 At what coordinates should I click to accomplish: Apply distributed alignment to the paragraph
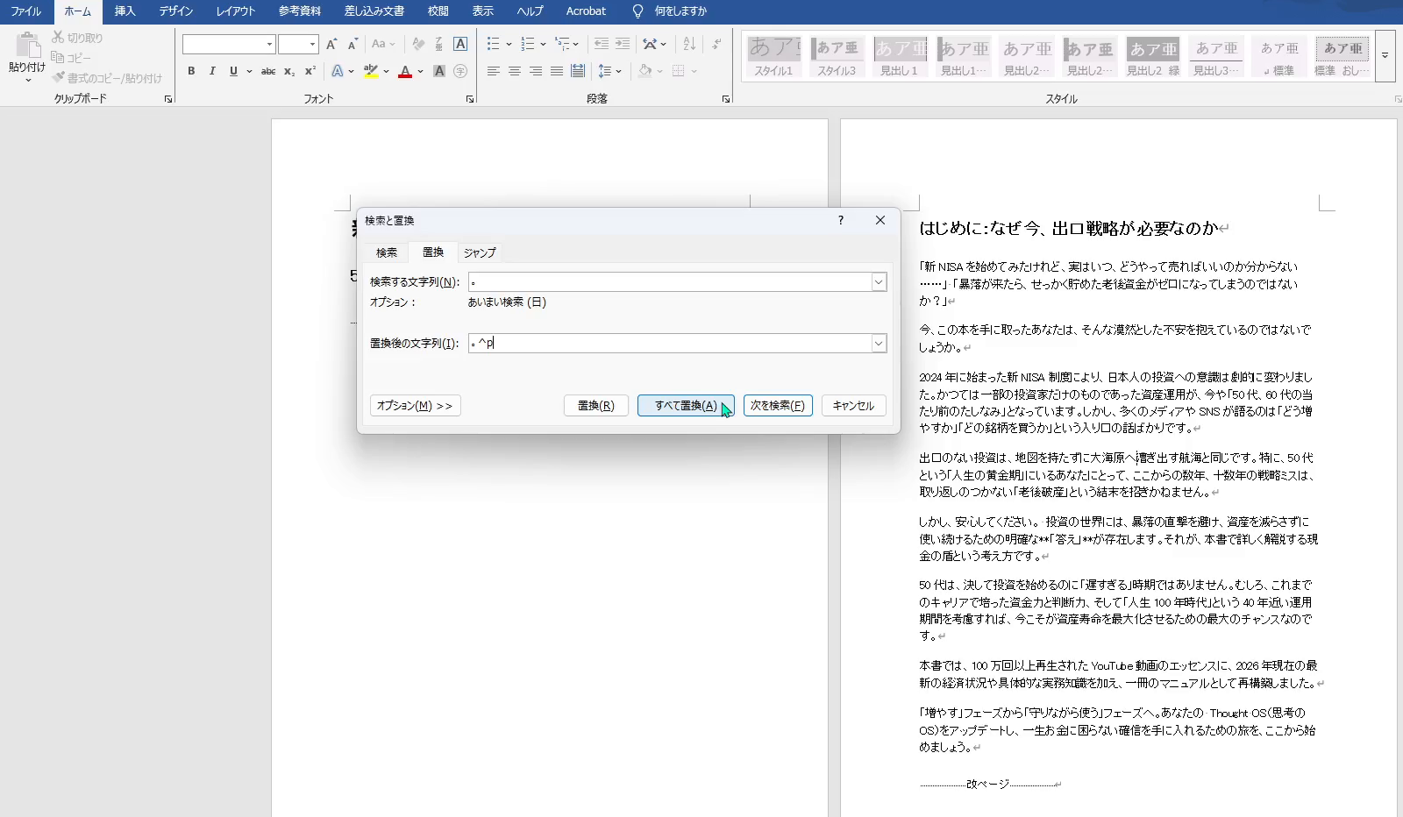coord(578,71)
